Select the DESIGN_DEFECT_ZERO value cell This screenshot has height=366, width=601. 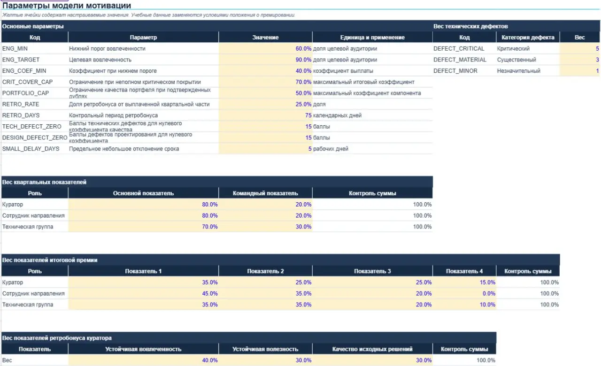[x=265, y=137]
